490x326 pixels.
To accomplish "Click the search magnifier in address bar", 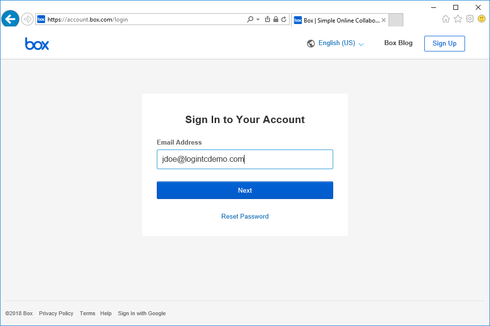I will tap(249, 19).
